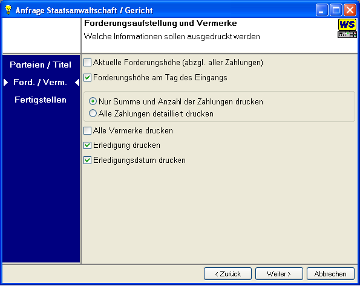Proceed with the Weiter button

click(279, 274)
